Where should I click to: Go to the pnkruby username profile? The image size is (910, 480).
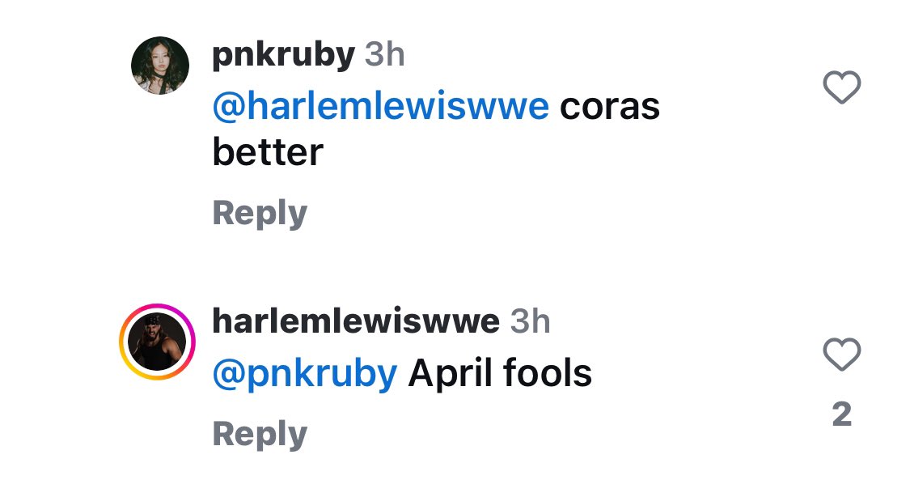(x=283, y=55)
